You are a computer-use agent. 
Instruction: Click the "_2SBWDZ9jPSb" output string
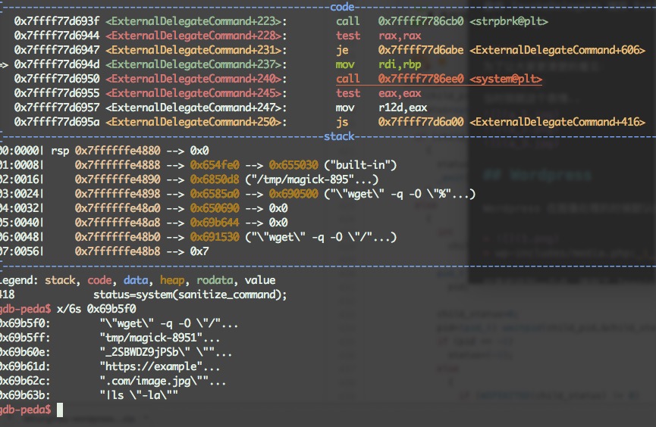click(165, 352)
